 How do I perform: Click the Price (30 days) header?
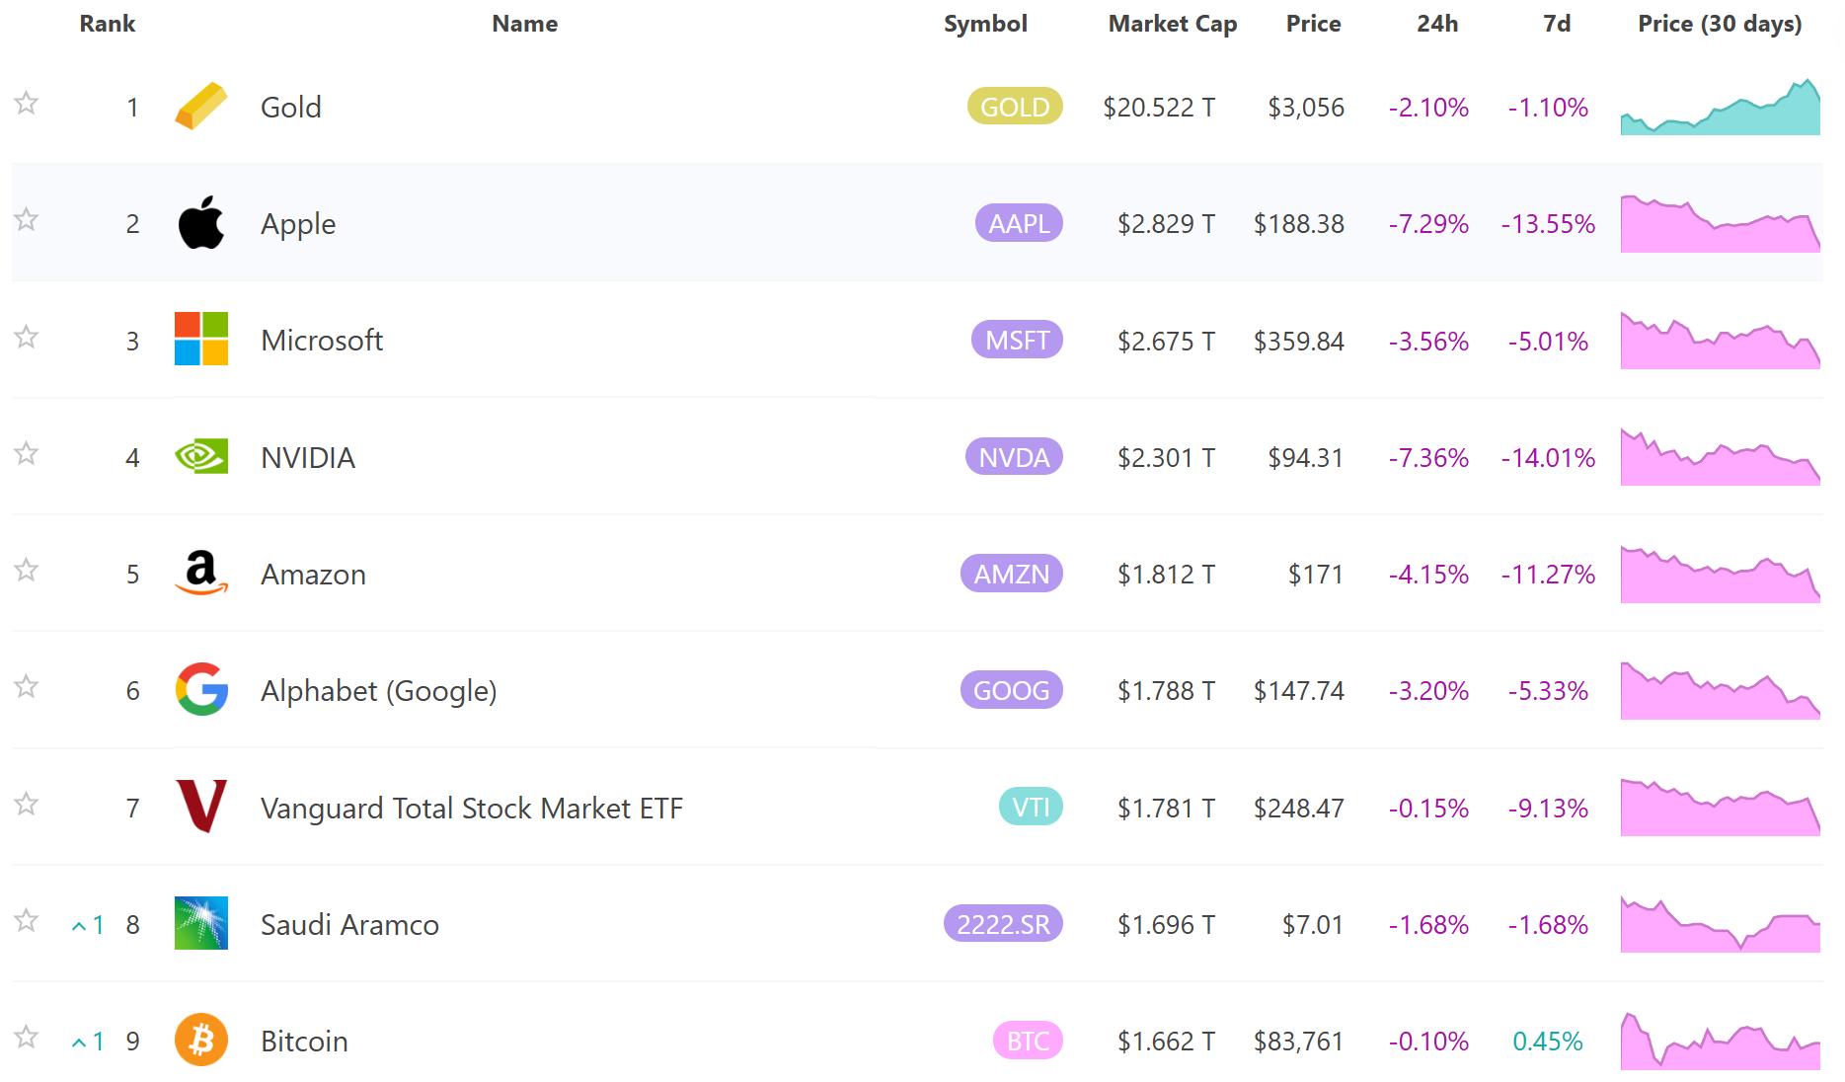(x=1720, y=25)
